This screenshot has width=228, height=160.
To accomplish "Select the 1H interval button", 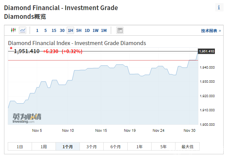I will click(70, 31).
